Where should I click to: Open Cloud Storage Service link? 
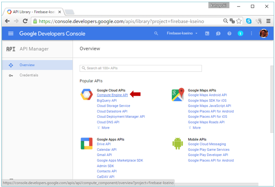point(113,106)
